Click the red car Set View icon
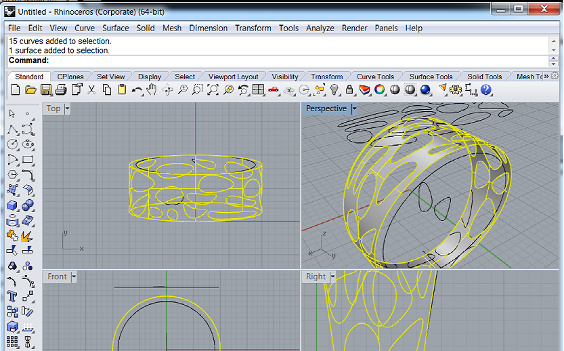The width and height of the screenshot is (564, 351). pos(274,89)
